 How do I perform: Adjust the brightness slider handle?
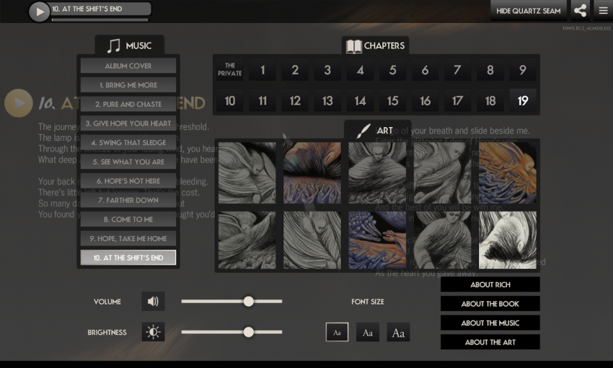tap(248, 332)
